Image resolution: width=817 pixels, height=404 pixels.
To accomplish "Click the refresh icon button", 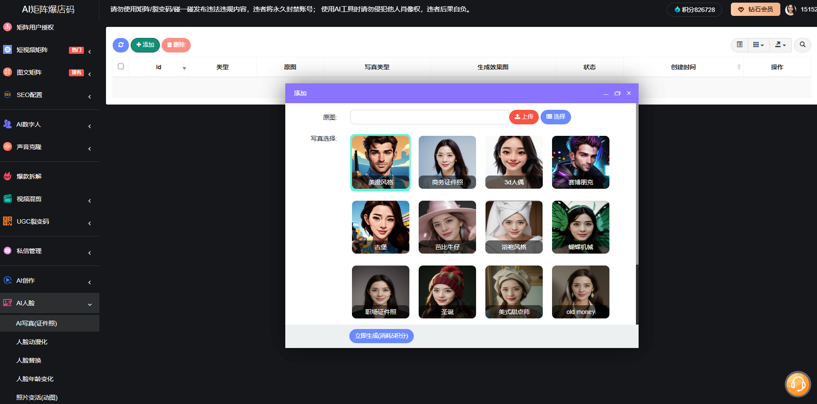I will point(121,45).
